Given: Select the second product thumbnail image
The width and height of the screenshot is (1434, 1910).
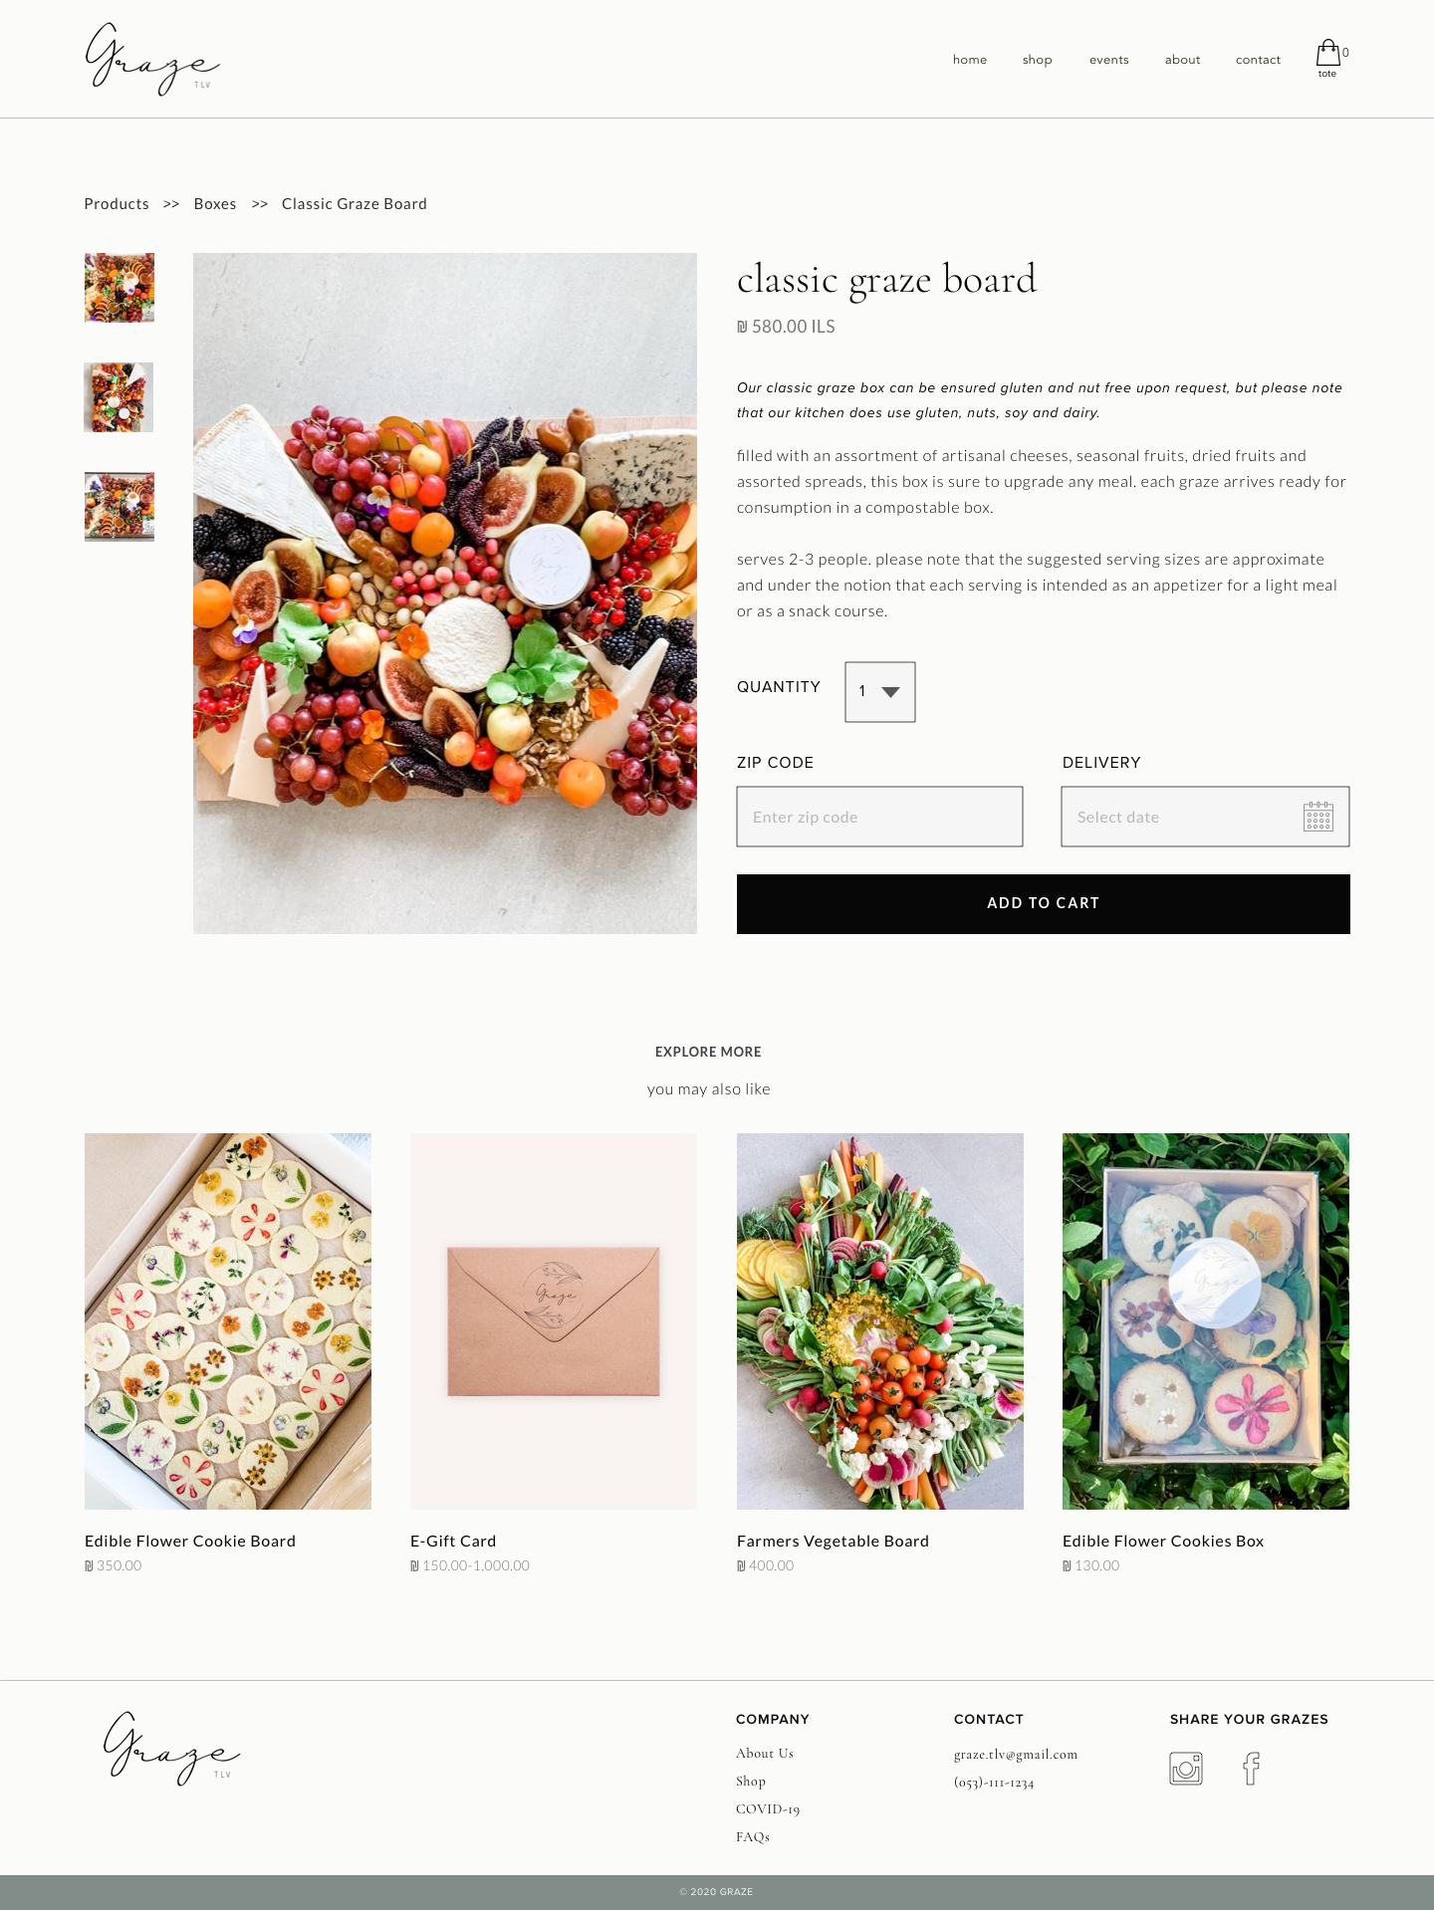Looking at the screenshot, I should tap(119, 397).
